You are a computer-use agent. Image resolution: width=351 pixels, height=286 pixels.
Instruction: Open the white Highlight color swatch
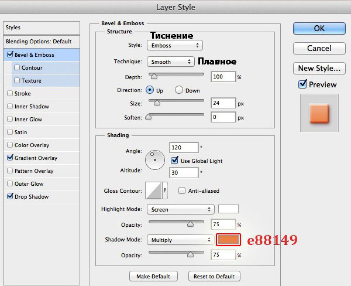(228, 209)
